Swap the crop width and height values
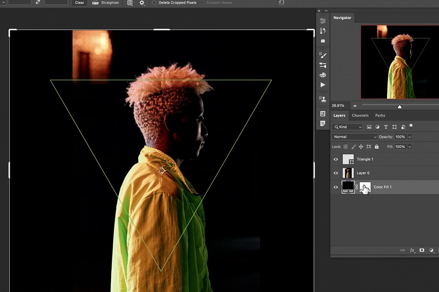This screenshot has height=292, width=439. coord(38,2)
